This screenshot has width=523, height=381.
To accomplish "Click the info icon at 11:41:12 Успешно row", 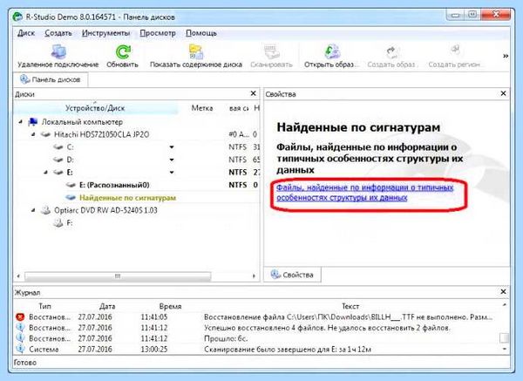I will point(20,328).
